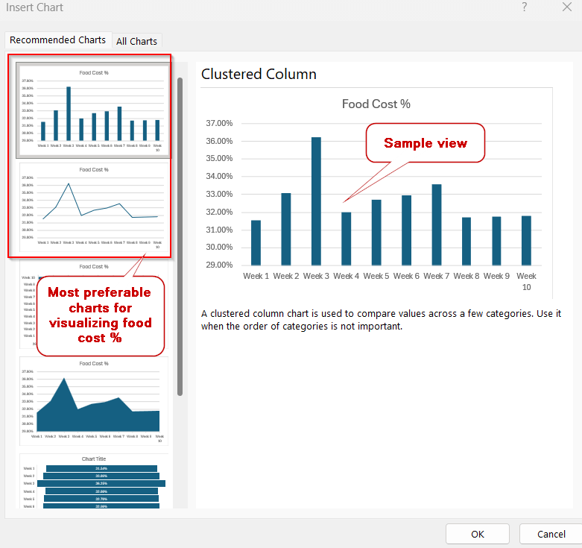Click the Most preferable charts callout
The width and height of the screenshot is (582, 548).
[x=100, y=316]
